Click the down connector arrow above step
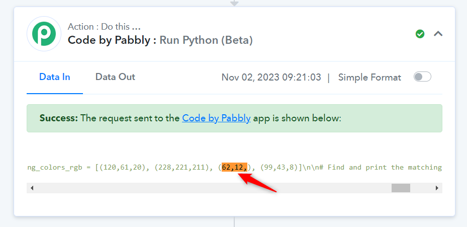This screenshot has width=467, height=227. (234, 3)
